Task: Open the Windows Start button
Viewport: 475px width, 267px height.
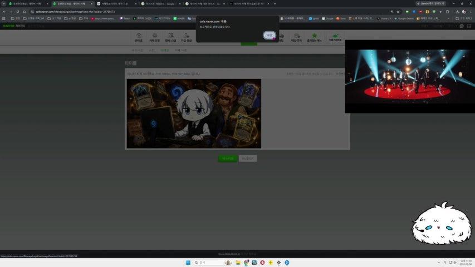Action: (188, 263)
